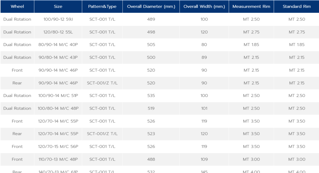Click the Wheel column header
The image size is (319, 173).
17,7
